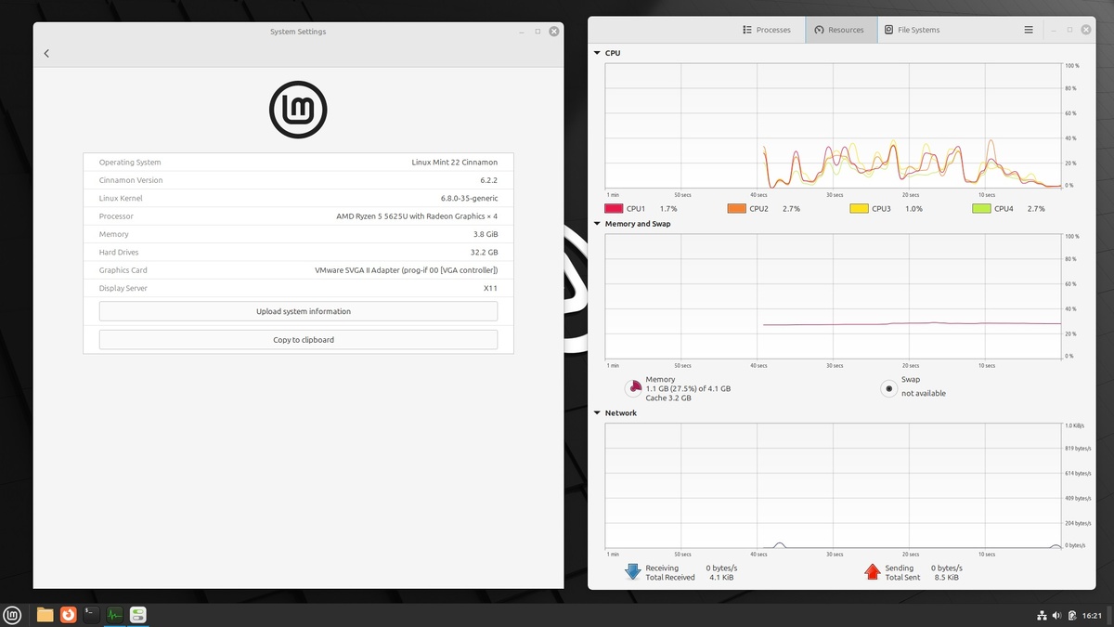1114x627 pixels.
Task: Open Terminal from the taskbar
Action: [x=91, y=614]
